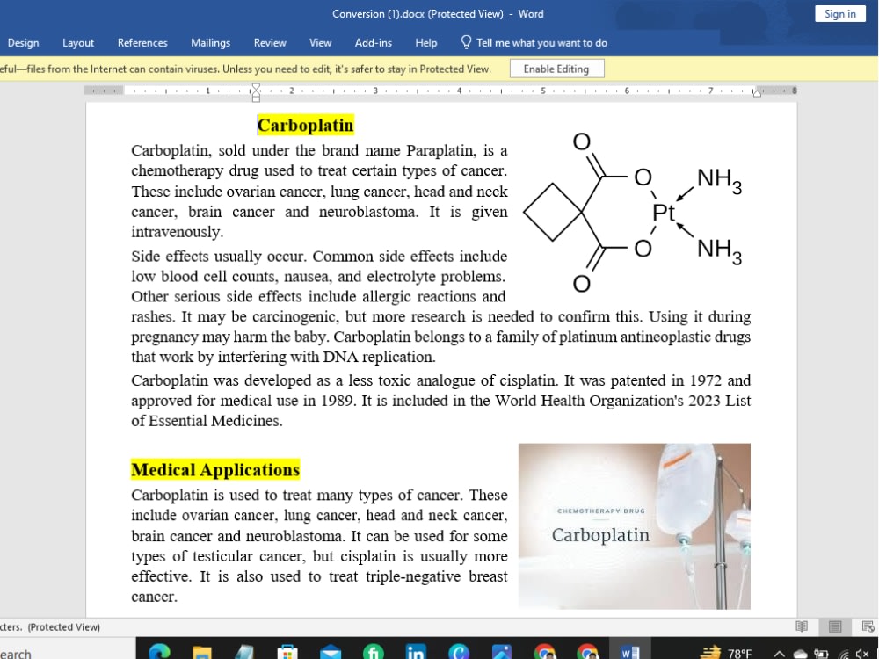879x659 pixels.
Task: Open the Help tab
Action: (426, 42)
